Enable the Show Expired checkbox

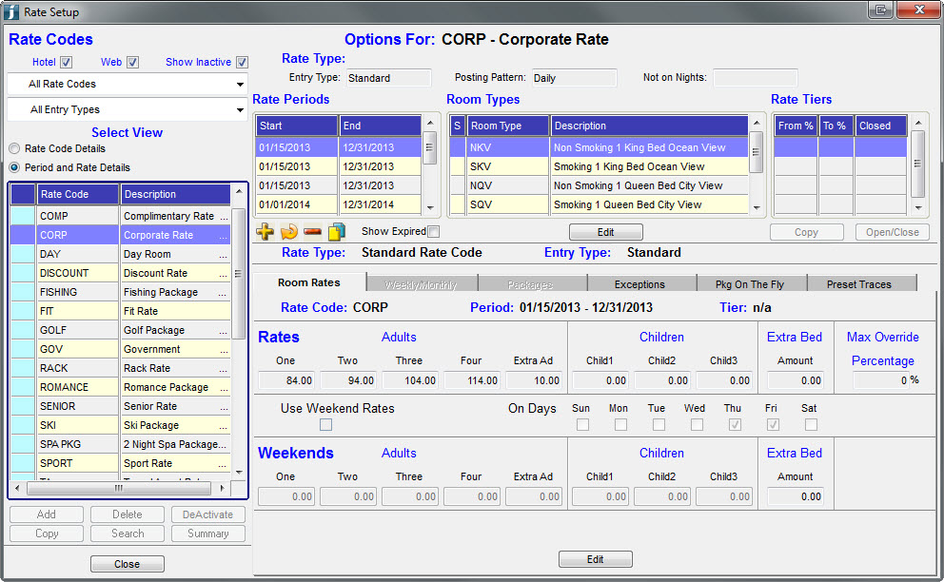click(x=434, y=232)
